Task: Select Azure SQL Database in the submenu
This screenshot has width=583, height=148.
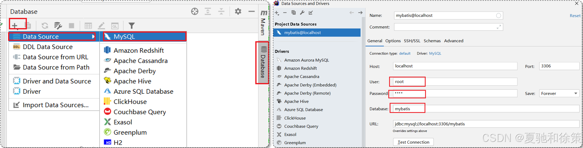Action: 144,91
